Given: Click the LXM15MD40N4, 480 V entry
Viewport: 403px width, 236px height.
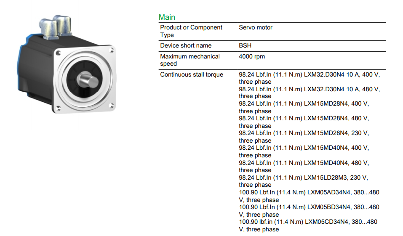Looking at the screenshot, I should tap(304, 167).
